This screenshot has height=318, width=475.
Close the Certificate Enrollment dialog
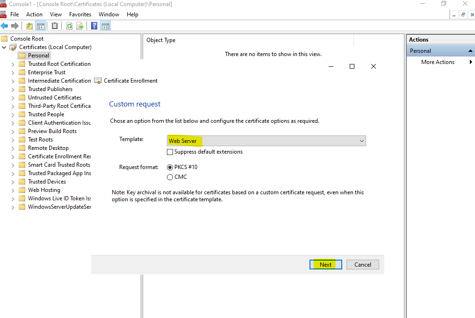click(374, 66)
